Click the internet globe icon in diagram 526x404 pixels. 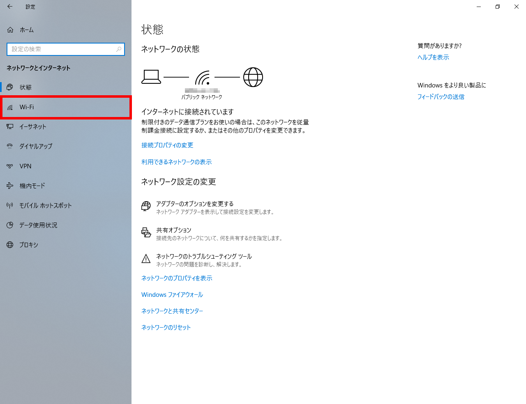coord(253,77)
